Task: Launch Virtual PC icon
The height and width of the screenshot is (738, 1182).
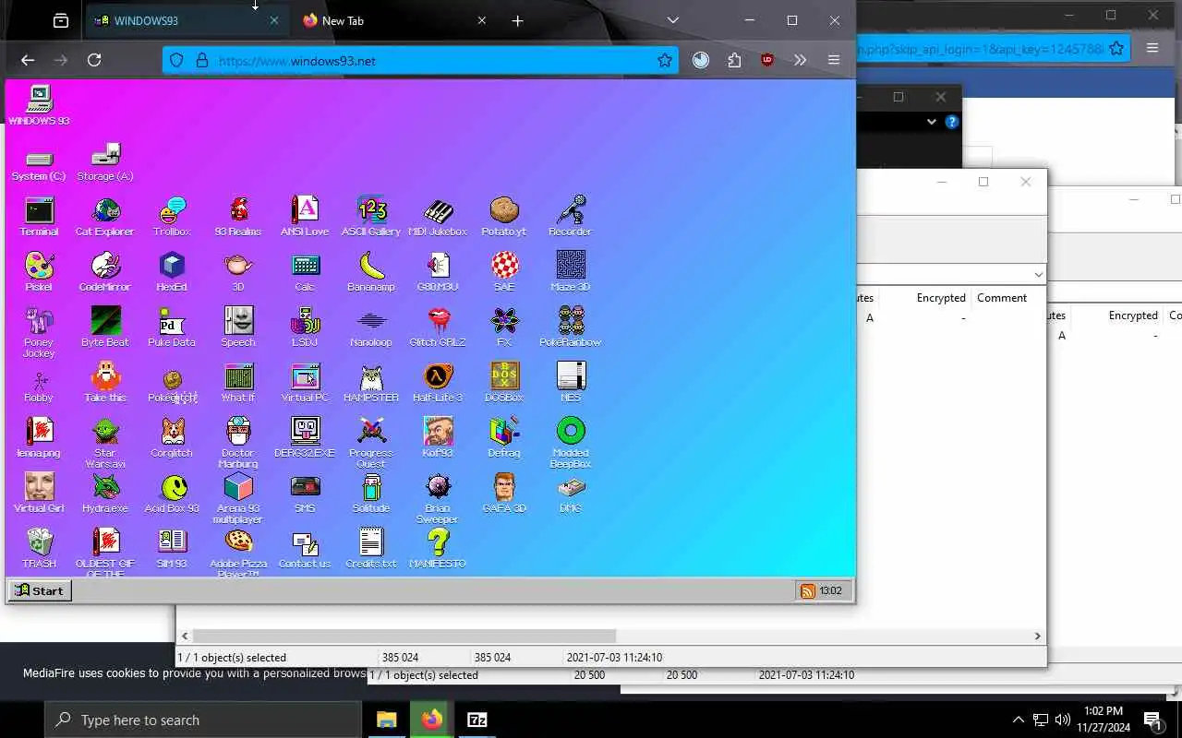Action: 305,382
